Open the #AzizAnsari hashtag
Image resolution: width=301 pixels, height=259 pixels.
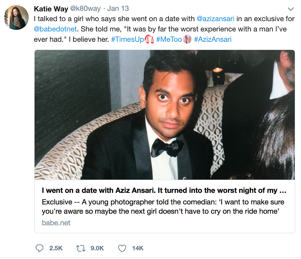[x=213, y=39]
